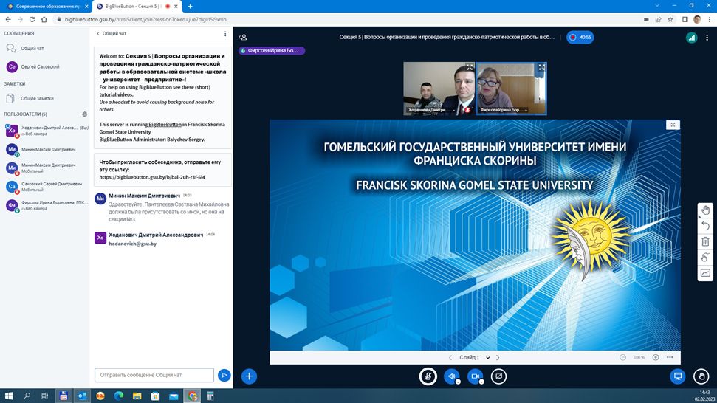
Task: Open private chat with Сергей Саковский
Action: point(41,66)
